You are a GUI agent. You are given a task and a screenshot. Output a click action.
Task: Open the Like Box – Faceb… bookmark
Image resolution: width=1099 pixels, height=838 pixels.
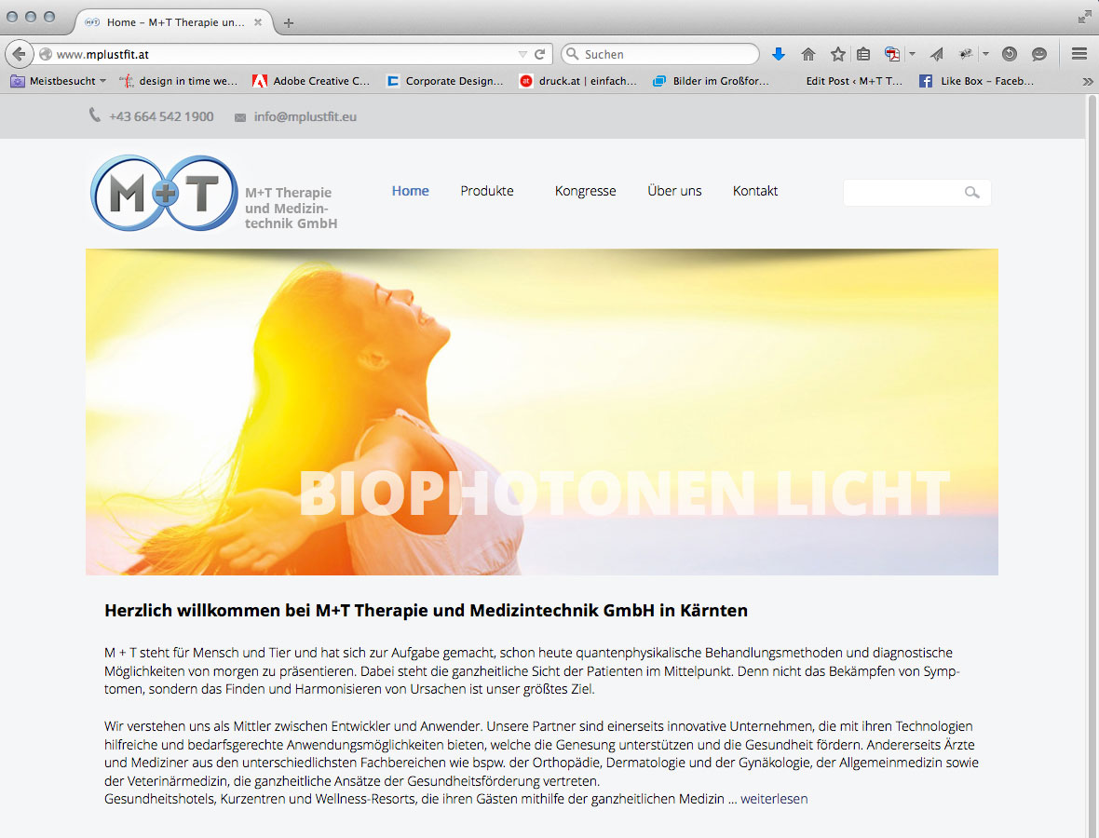(976, 81)
